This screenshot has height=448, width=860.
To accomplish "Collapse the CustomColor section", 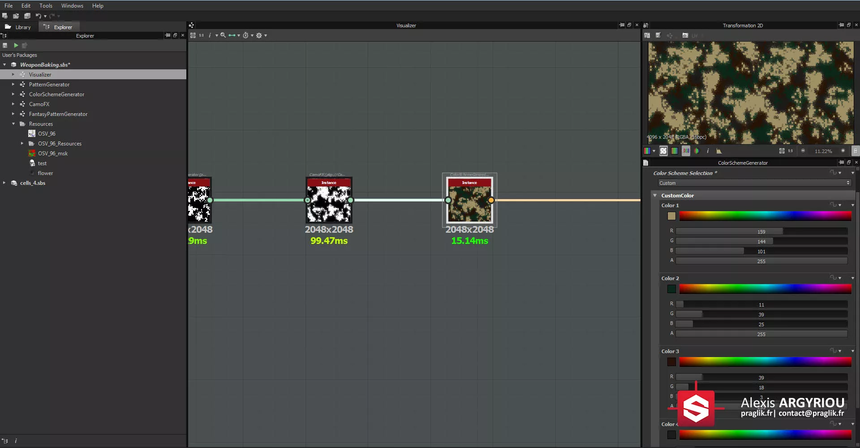I will (655, 196).
